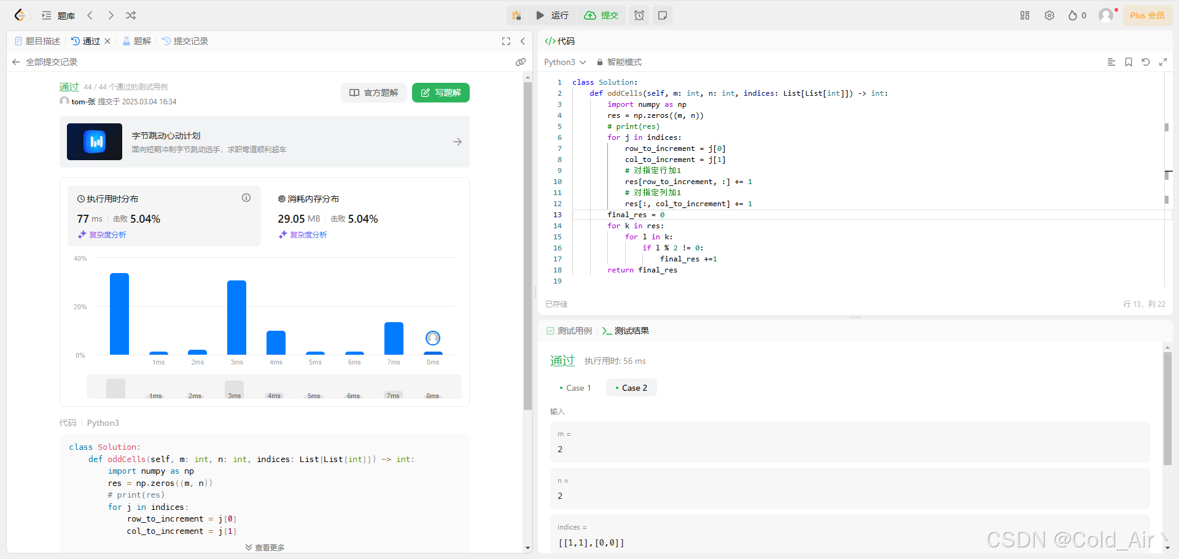Click the 写题解 green button
1179x559 pixels.
(441, 93)
